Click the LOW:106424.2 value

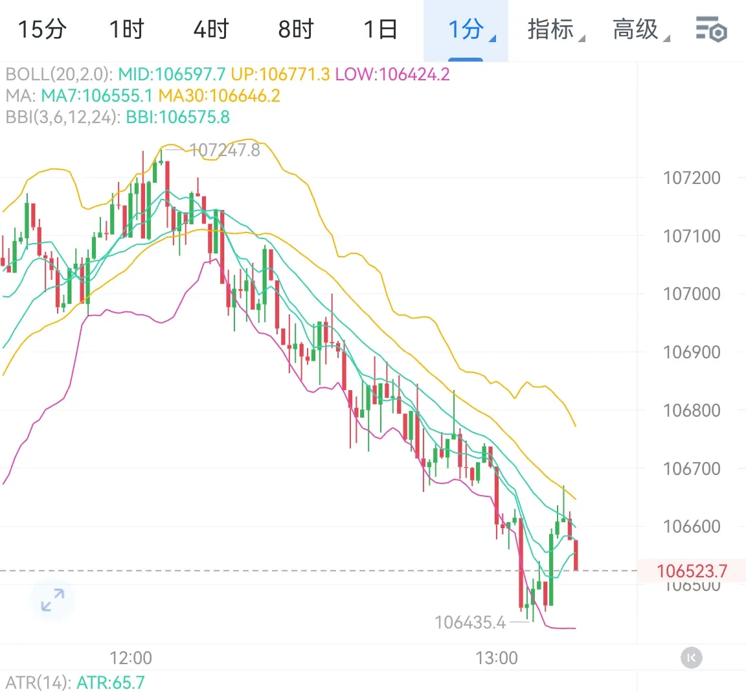(x=392, y=75)
